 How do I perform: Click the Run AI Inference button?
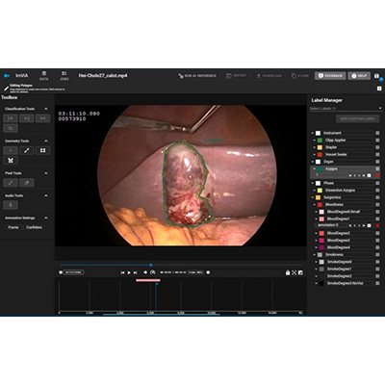tap(197, 76)
